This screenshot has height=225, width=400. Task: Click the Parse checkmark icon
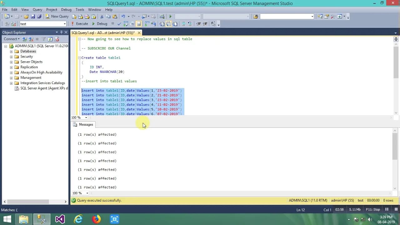pyautogui.click(x=119, y=23)
